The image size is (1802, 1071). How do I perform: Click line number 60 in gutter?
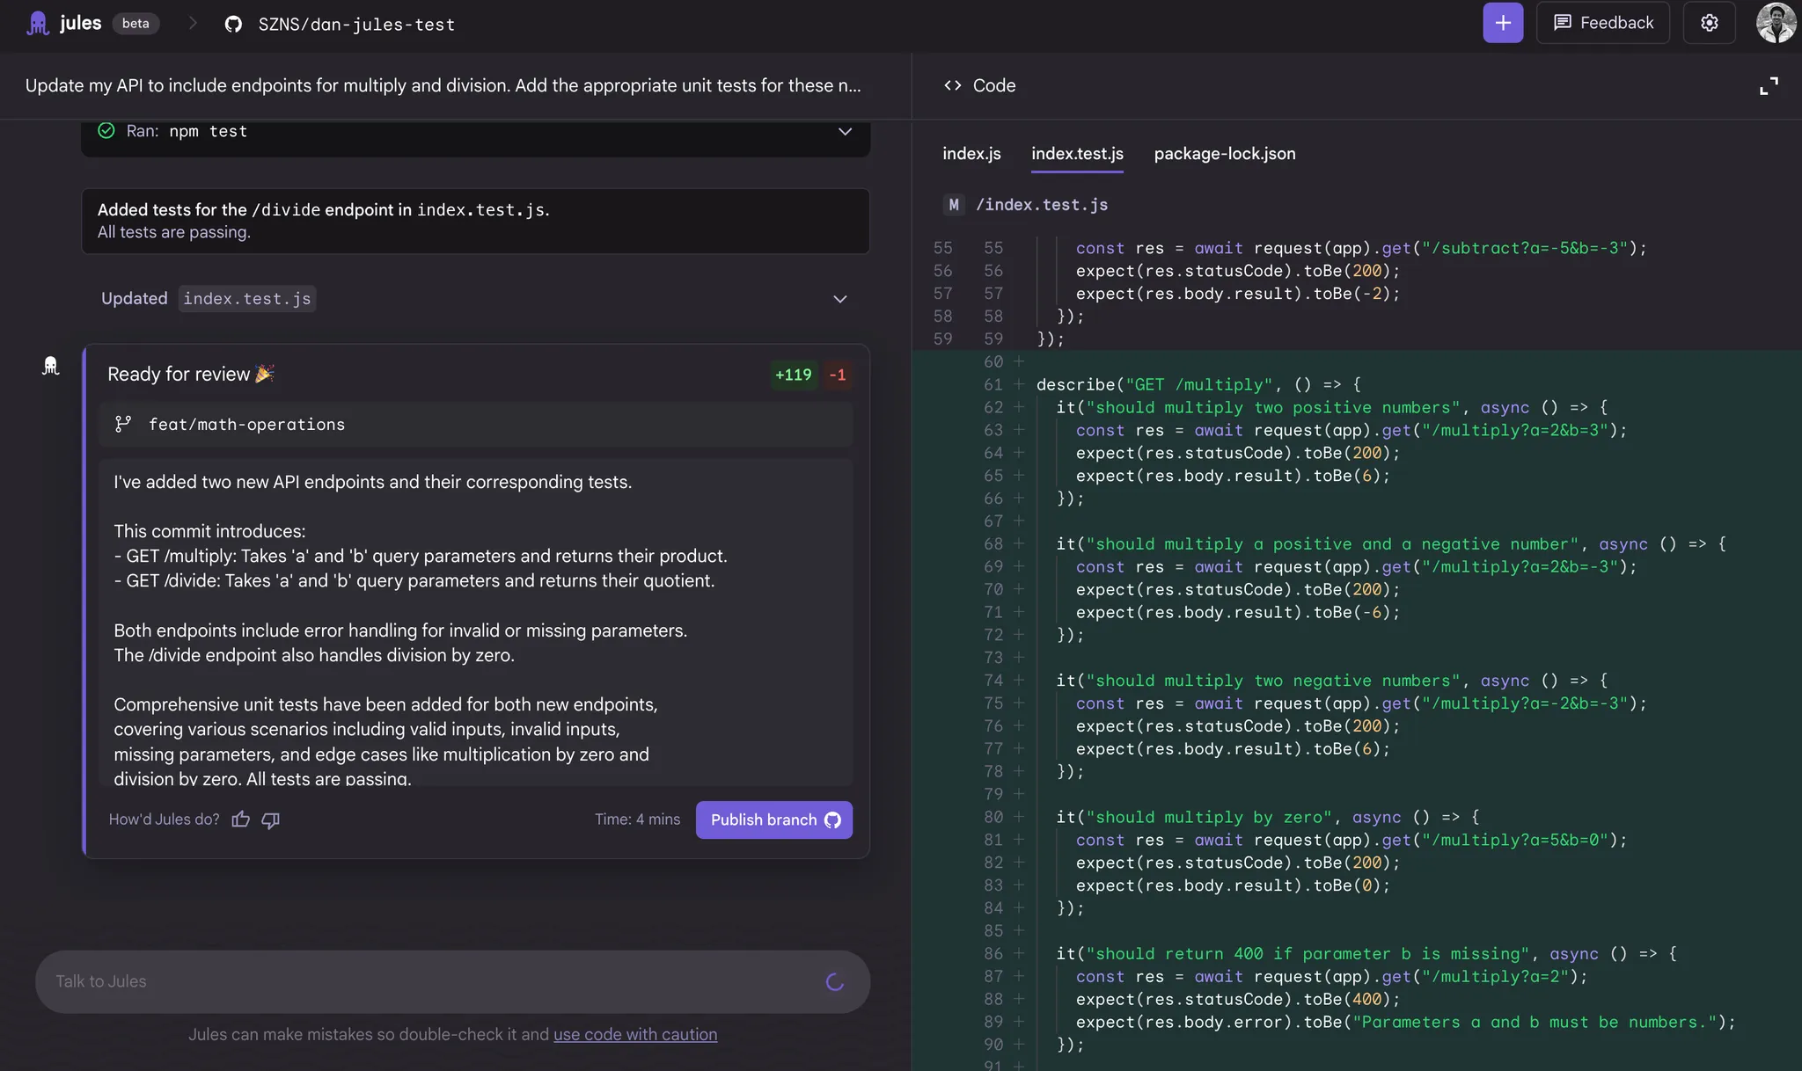[993, 361]
